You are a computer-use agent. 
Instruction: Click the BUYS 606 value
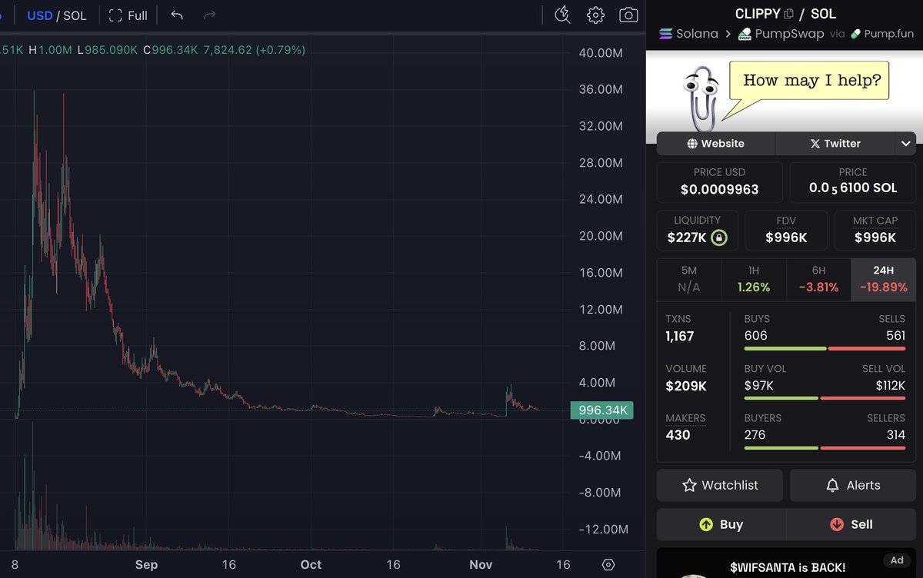(755, 336)
